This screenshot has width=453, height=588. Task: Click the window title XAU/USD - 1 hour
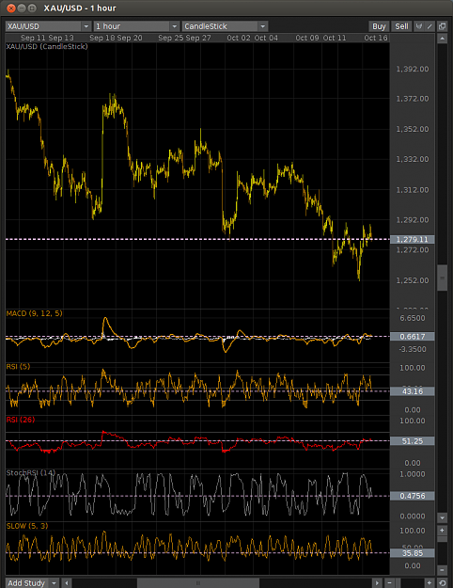click(x=80, y=8)
